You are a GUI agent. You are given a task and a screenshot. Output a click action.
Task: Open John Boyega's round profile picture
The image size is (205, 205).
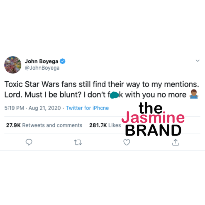pyautogui.click(x=13, y=65)
